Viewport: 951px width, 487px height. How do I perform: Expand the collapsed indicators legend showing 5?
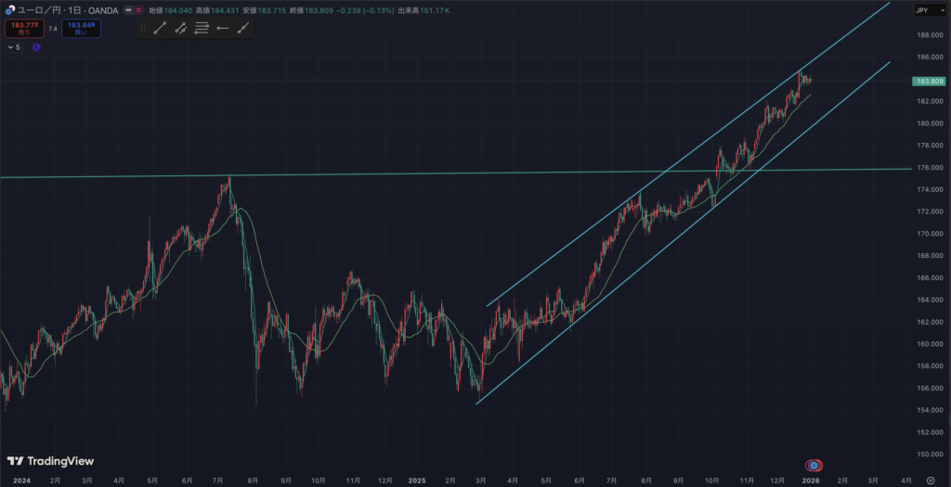(14, 47)
